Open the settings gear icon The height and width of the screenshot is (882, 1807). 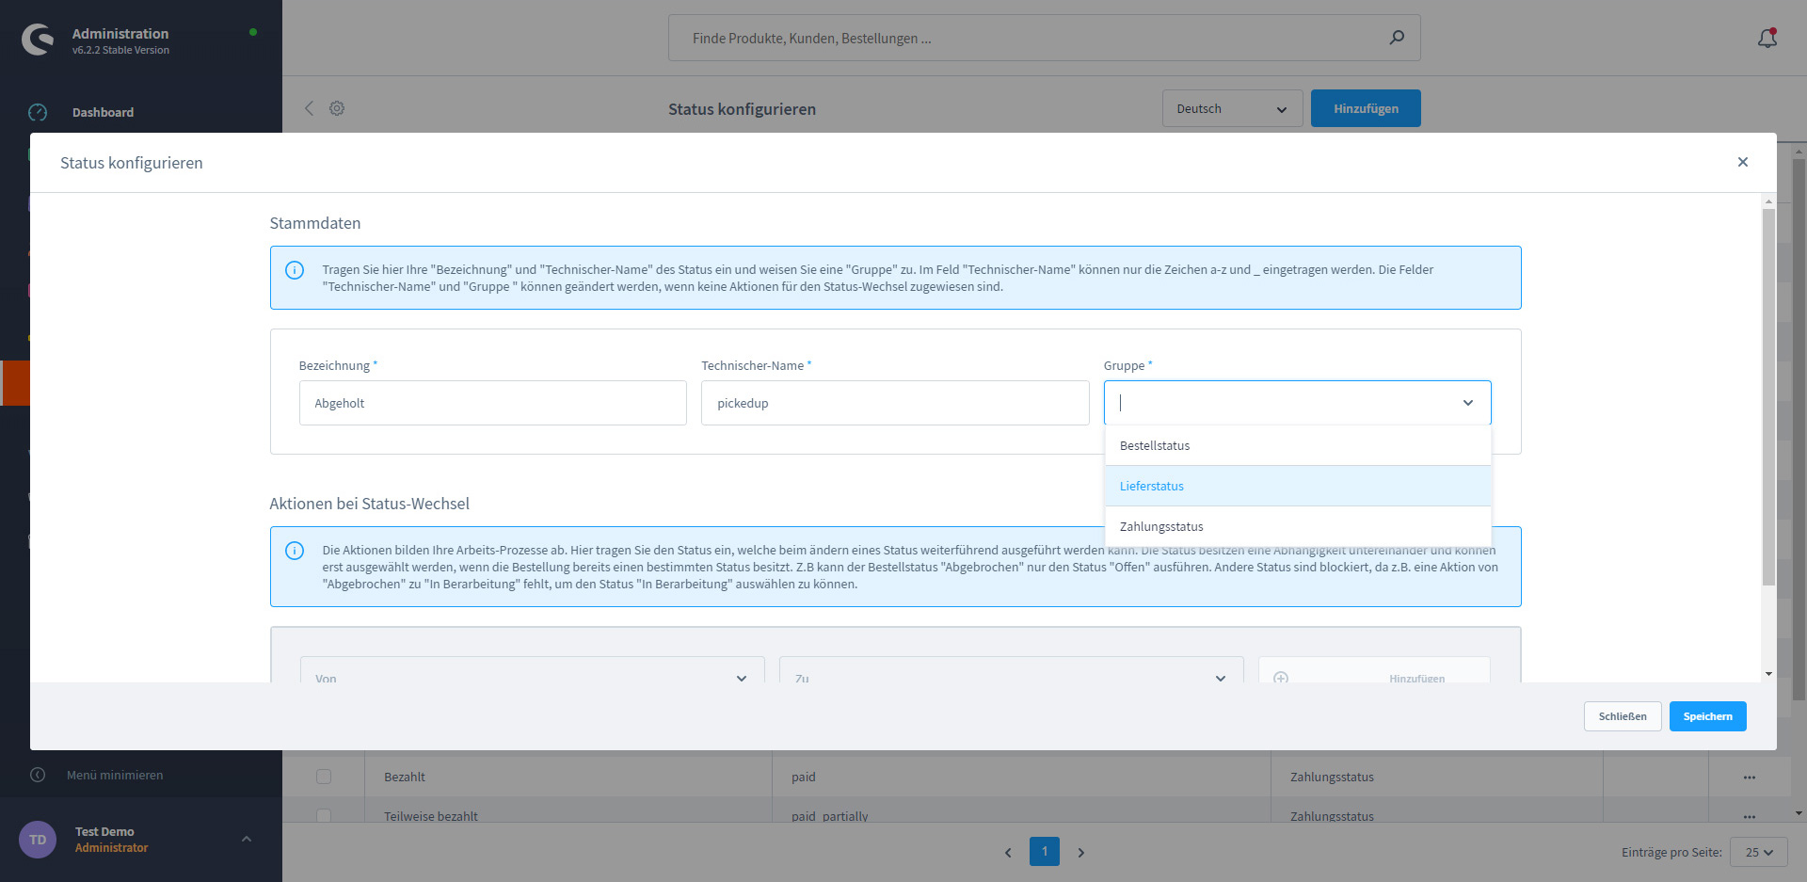pos(337,108)
